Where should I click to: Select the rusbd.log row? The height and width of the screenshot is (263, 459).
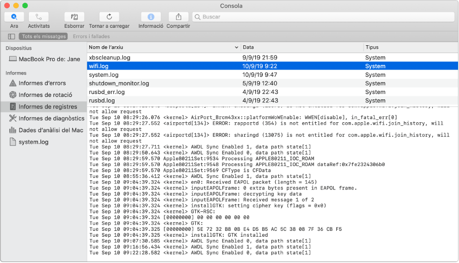click(272, 101)
